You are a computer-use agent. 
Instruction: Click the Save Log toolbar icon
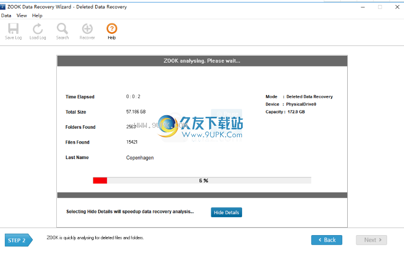click(13, 31)
